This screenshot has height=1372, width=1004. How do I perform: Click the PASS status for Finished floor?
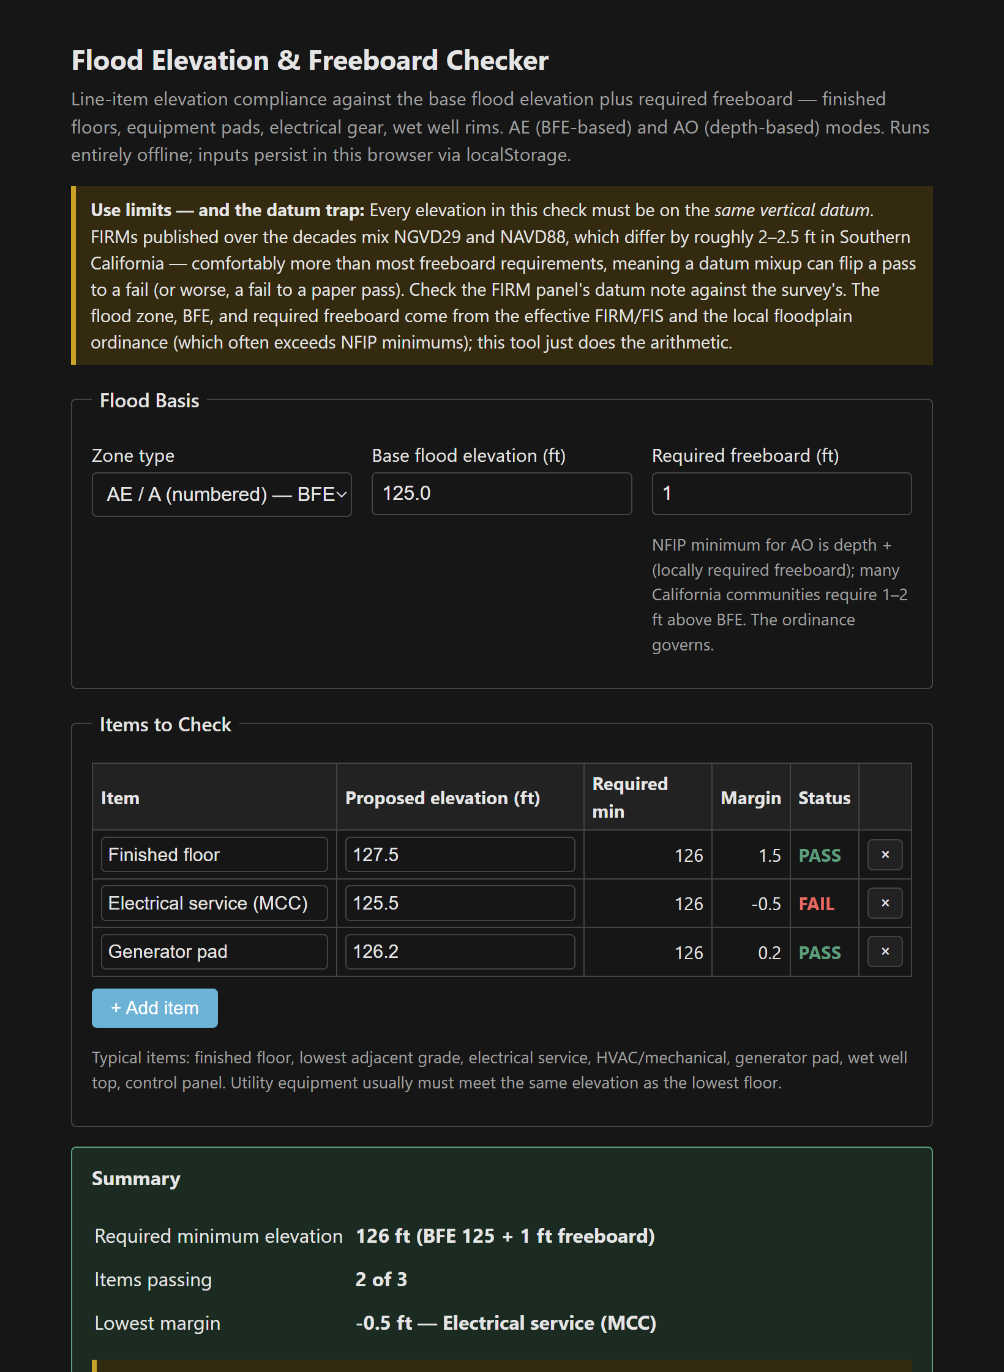click(x=820, y=855)
